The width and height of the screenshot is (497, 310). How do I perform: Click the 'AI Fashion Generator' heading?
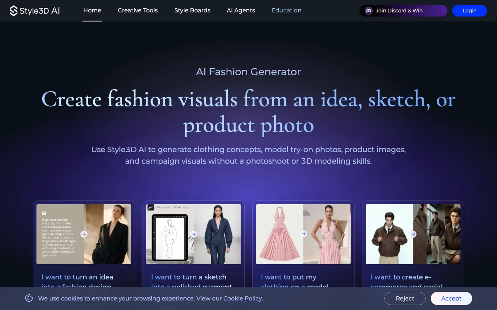(248, 72)
